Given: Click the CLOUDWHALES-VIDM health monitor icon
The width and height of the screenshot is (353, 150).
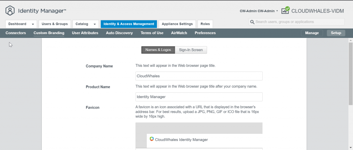Looking at the screenshot, I should click(285, 10).
